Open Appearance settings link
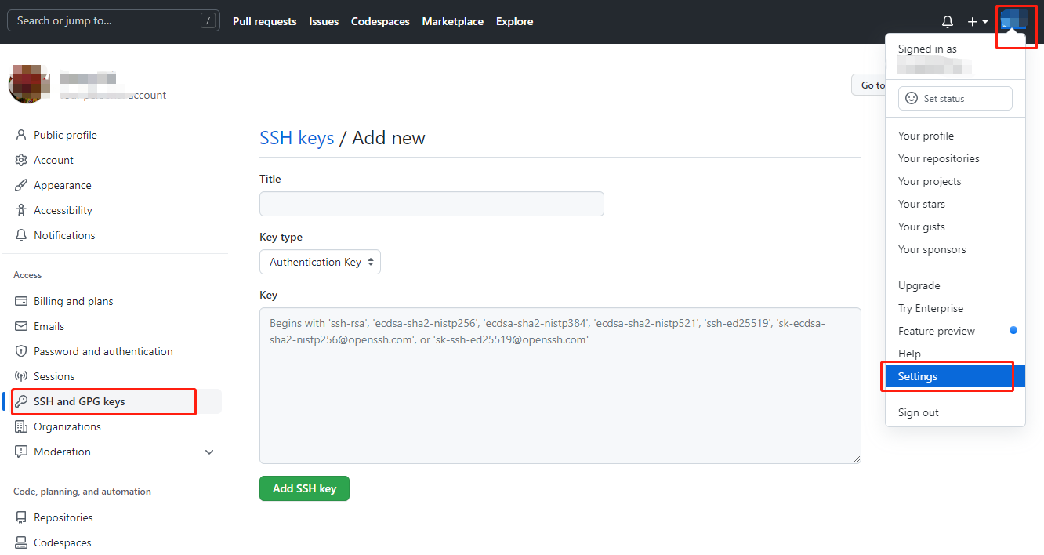Viewport: 1044px width, 555px height. (63, 185)
